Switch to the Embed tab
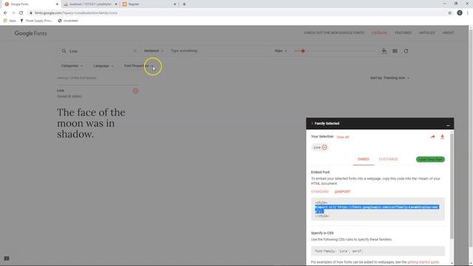This screenshot has height=266, width=473. click(364, 159)
